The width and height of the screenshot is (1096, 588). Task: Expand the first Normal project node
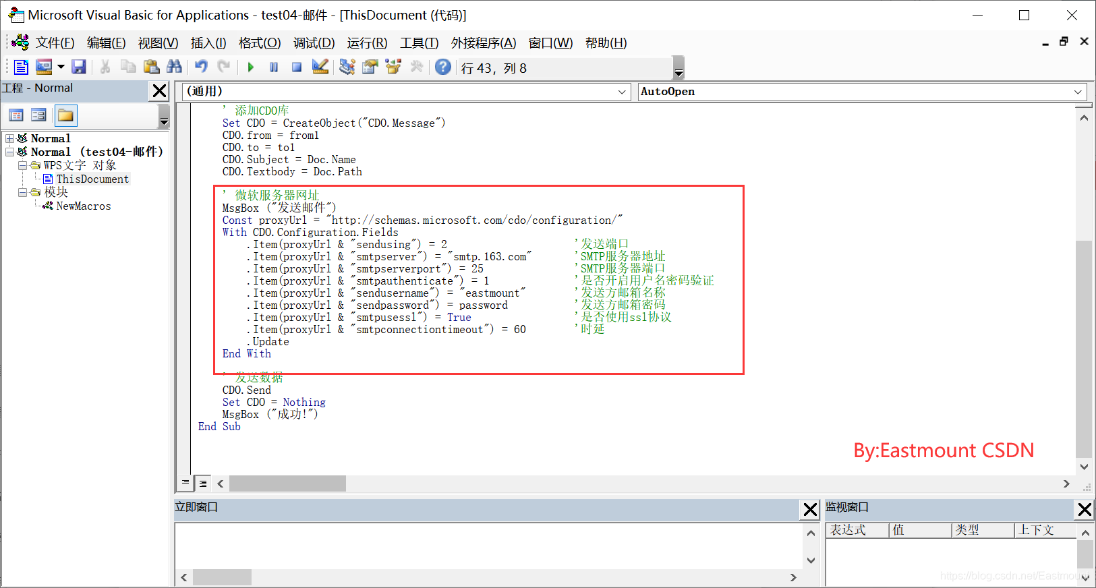10,139
